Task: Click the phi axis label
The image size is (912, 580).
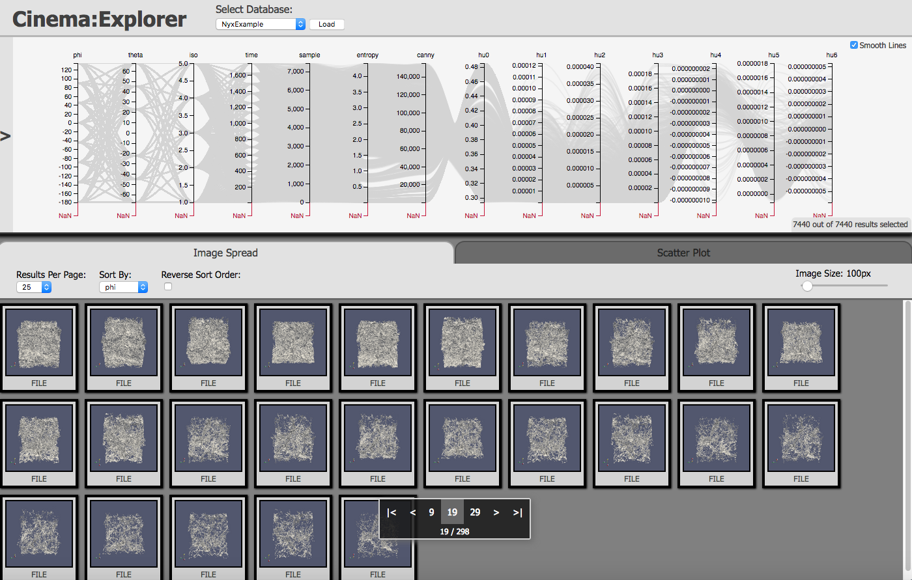Action: tap(78, 55)
